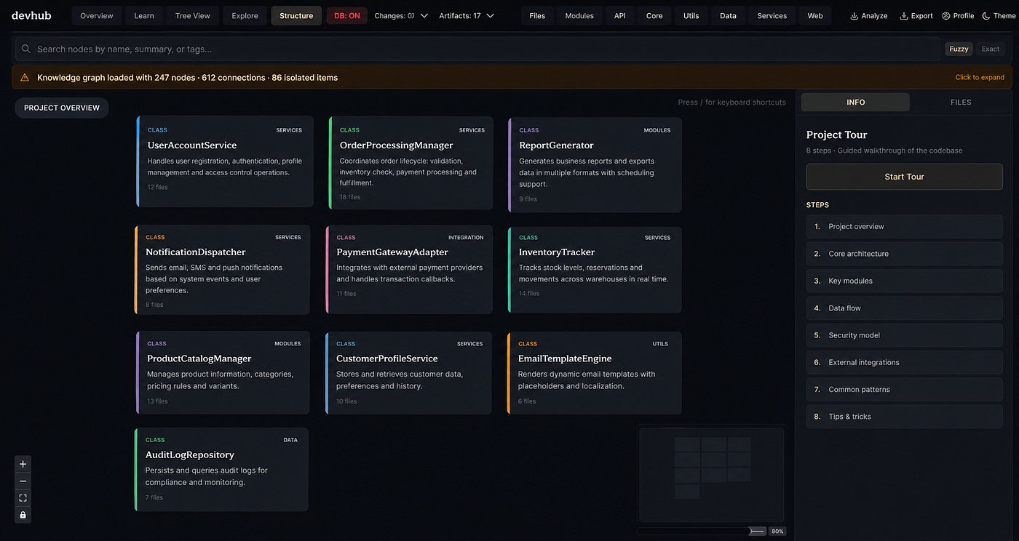Filter by Data category
Viewport: 1019px width, 541px height.
click(x=728, y=15)
